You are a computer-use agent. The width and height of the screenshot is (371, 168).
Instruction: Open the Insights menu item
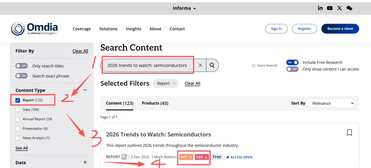(133, 29)
